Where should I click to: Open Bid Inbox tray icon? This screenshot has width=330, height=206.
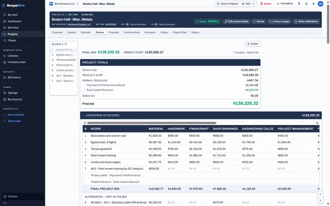click(x=5, y=28)
